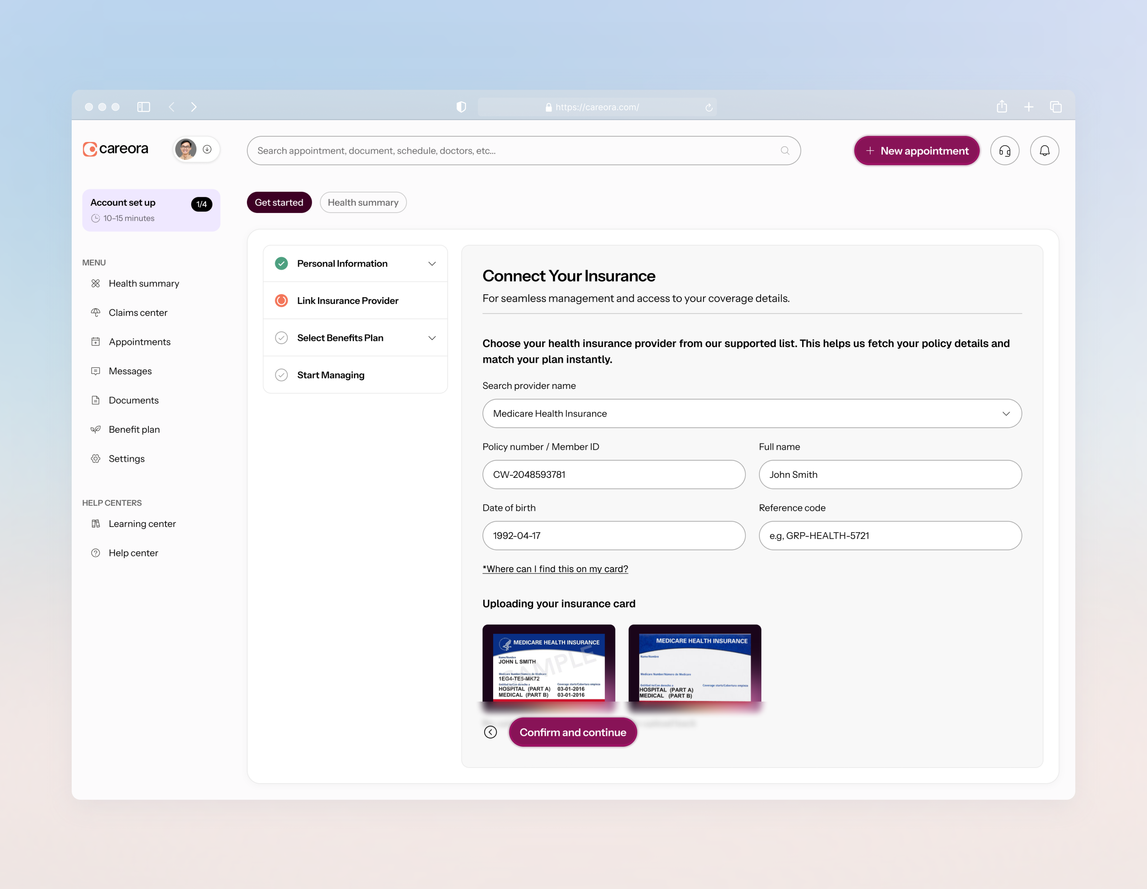Open the Claims center sidebar icon

tap(96, 313)
